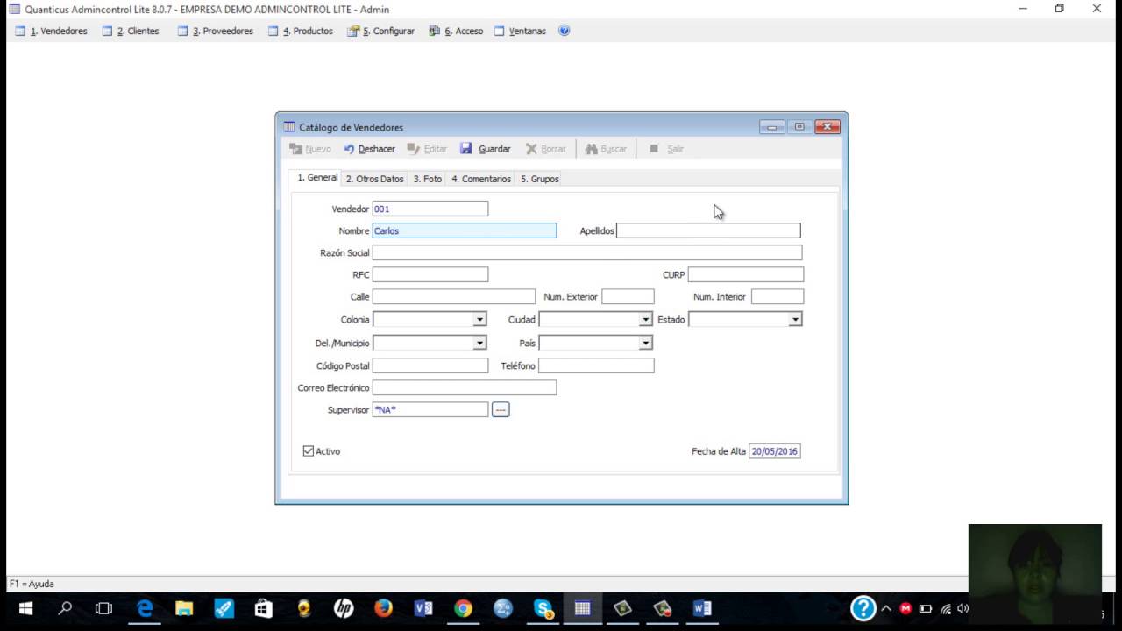
Task: Click the Buscar binoculars button
Action: 606,149
